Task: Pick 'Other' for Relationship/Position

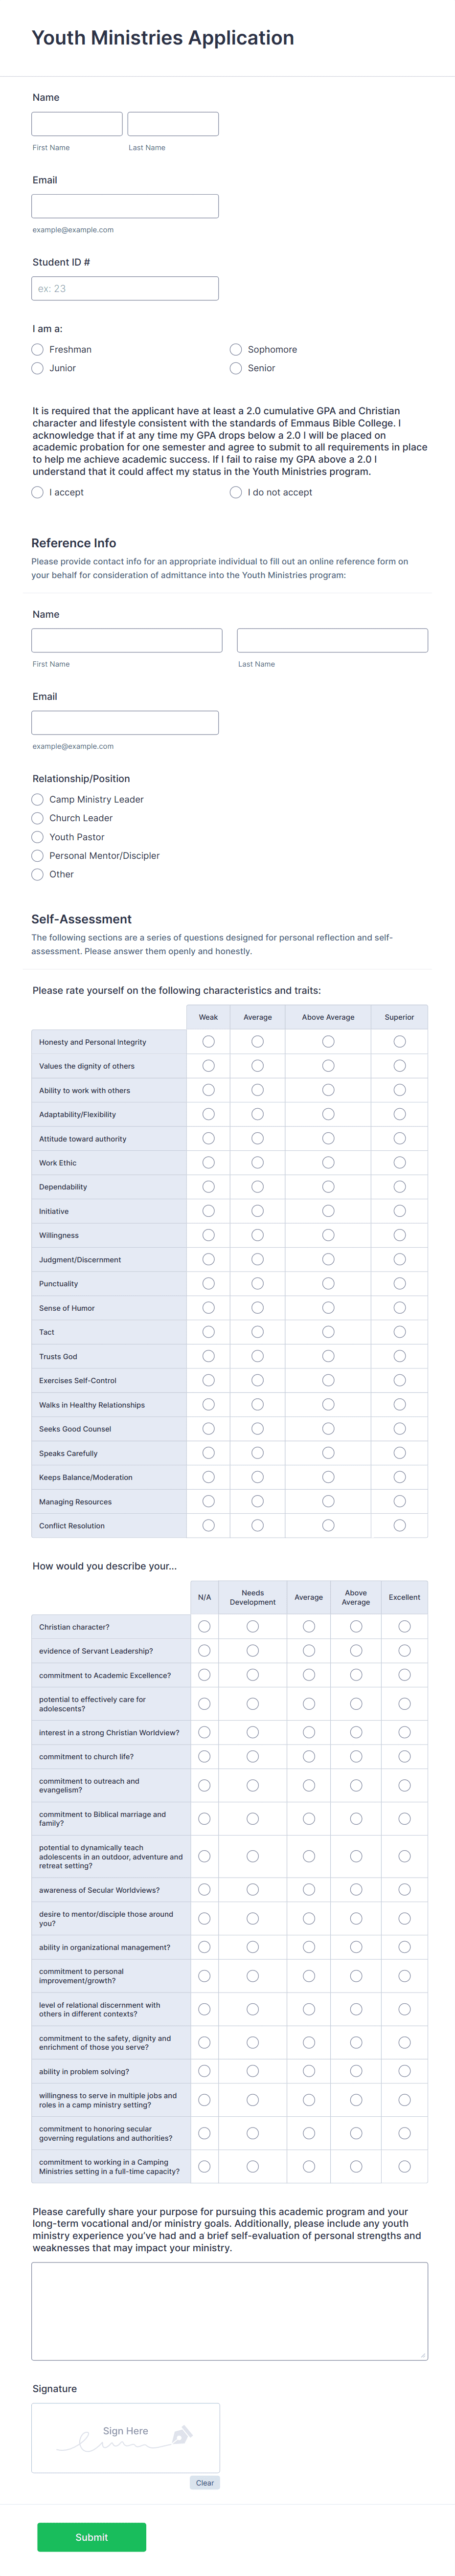Action: click(x=37, y=874)
